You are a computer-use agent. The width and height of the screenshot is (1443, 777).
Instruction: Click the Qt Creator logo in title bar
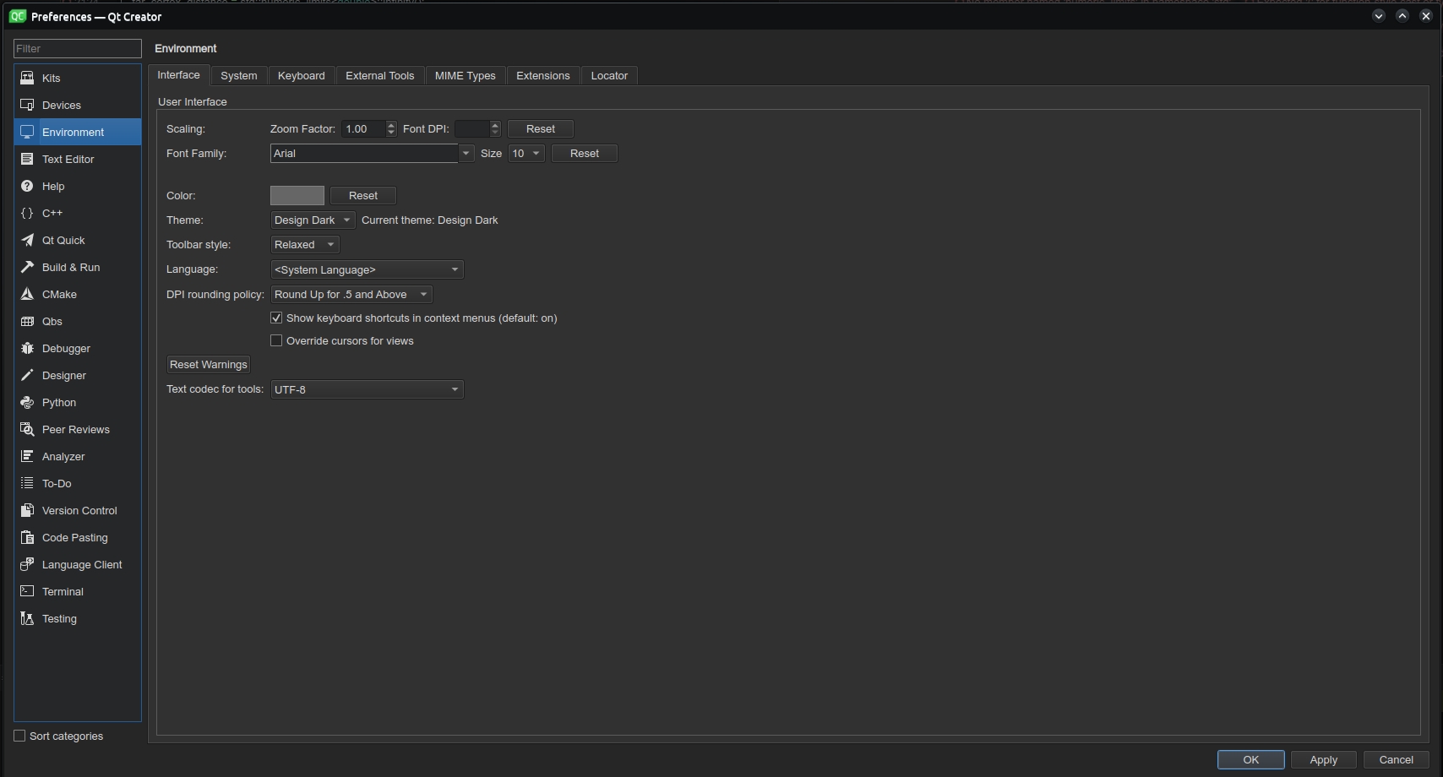pyautogui.click(x=18, y=16)
